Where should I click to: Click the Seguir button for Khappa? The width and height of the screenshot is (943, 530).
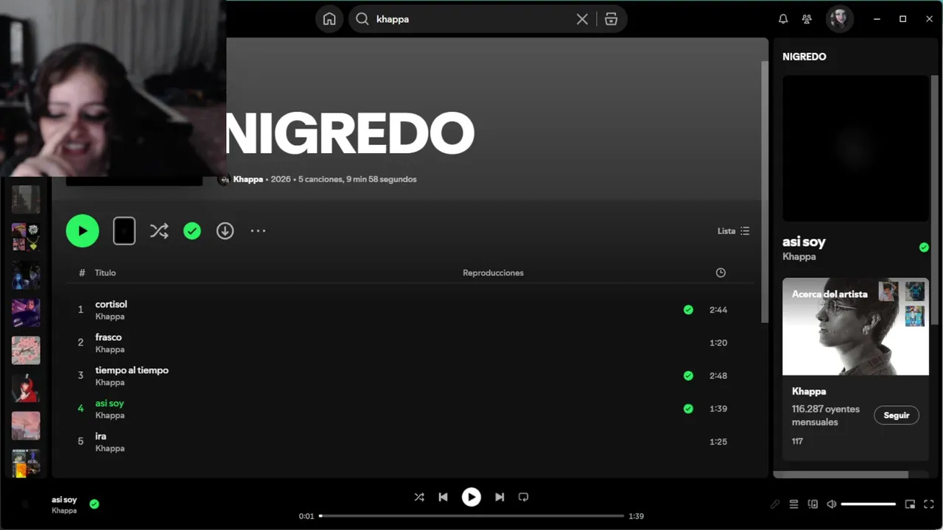pyautogui.click(x=897, y=415)
